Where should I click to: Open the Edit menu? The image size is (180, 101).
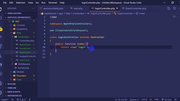[x=11, y=3]
